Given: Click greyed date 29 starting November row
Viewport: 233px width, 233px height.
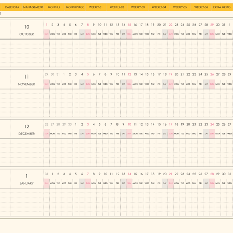Looking at the screenshot, I should (x=47, y=74).
